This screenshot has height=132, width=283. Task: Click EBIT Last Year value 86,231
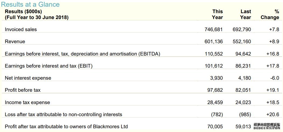click(243, 66)
